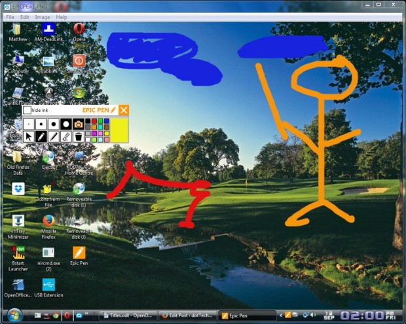The width and height of the screenshot is (406, 324).
Task: Click the 12 SEP date display
Action: tap(329, 315)
